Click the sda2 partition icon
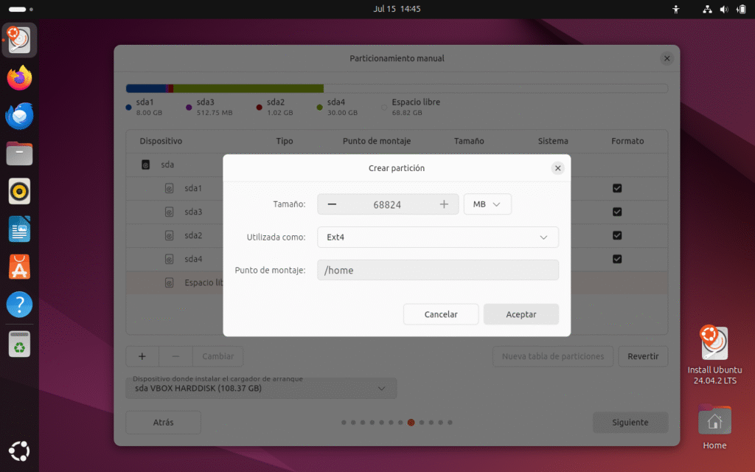Screen dimensions: 755x472 pos(169,235)
